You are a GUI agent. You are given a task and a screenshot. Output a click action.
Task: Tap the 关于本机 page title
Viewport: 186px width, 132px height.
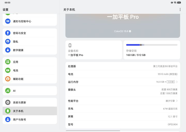[69, 10]
